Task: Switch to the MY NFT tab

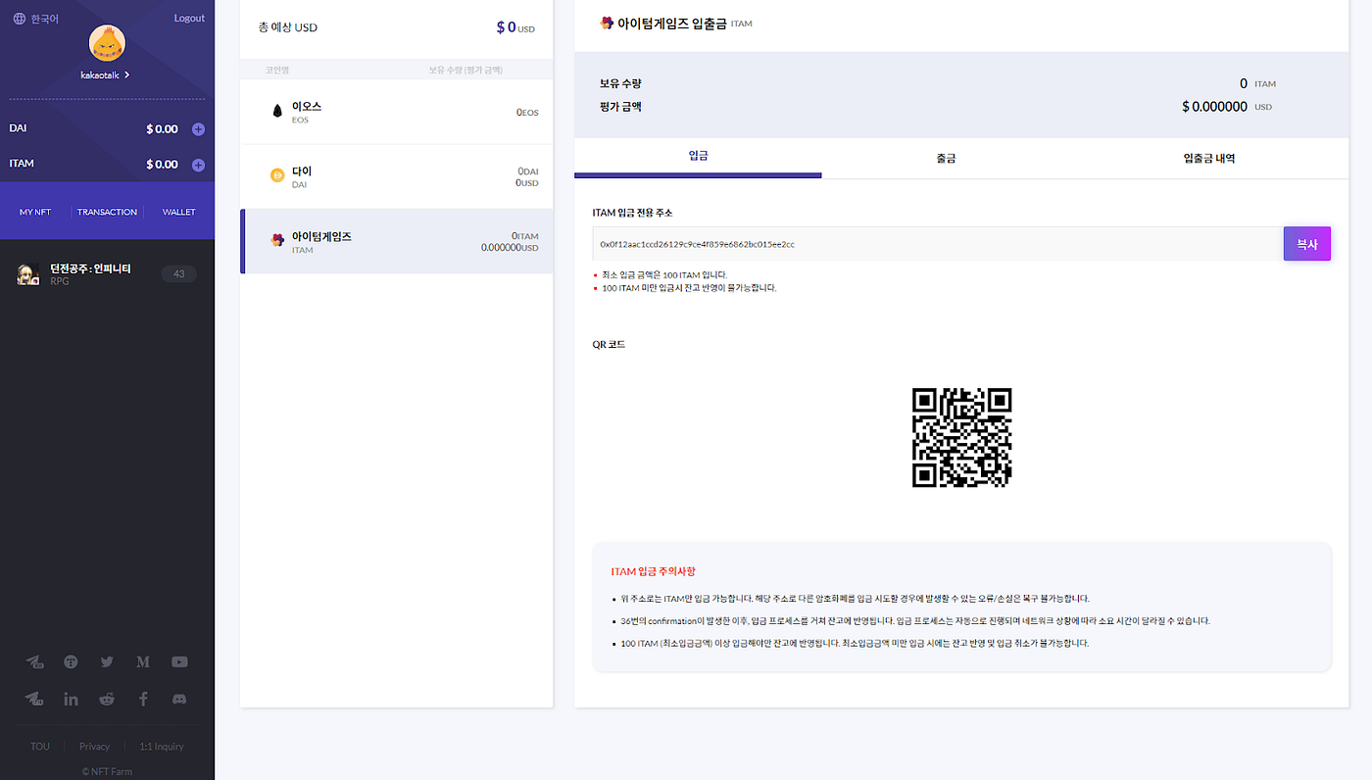Action: 35,212
